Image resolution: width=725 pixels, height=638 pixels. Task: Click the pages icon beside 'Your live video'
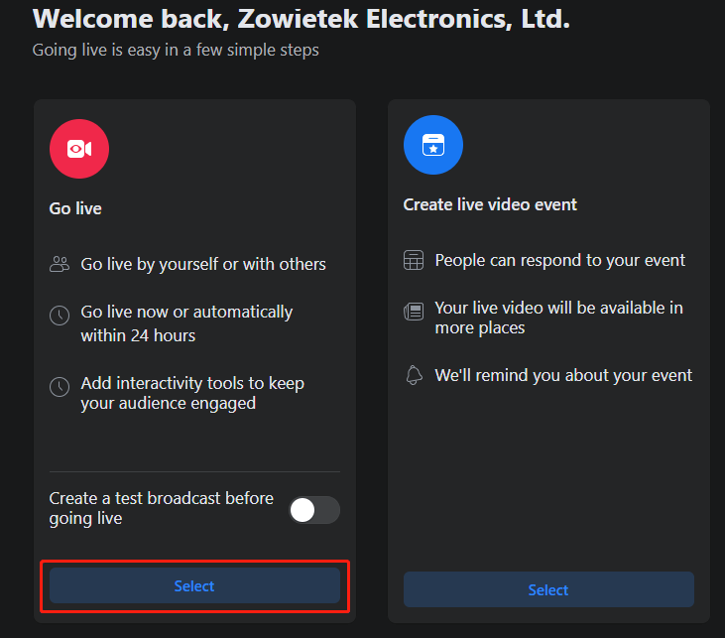[x=414, y=312]
